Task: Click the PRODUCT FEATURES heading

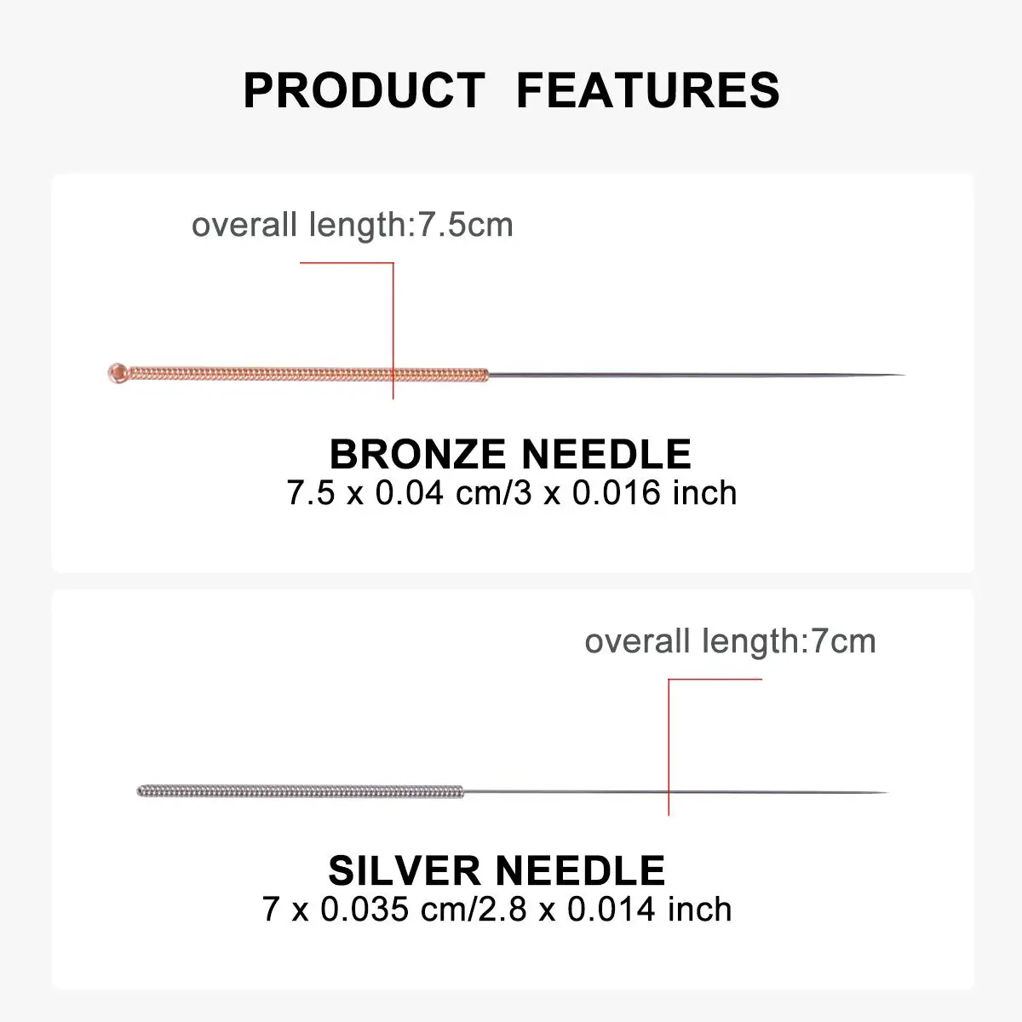Action: [511, 89]
